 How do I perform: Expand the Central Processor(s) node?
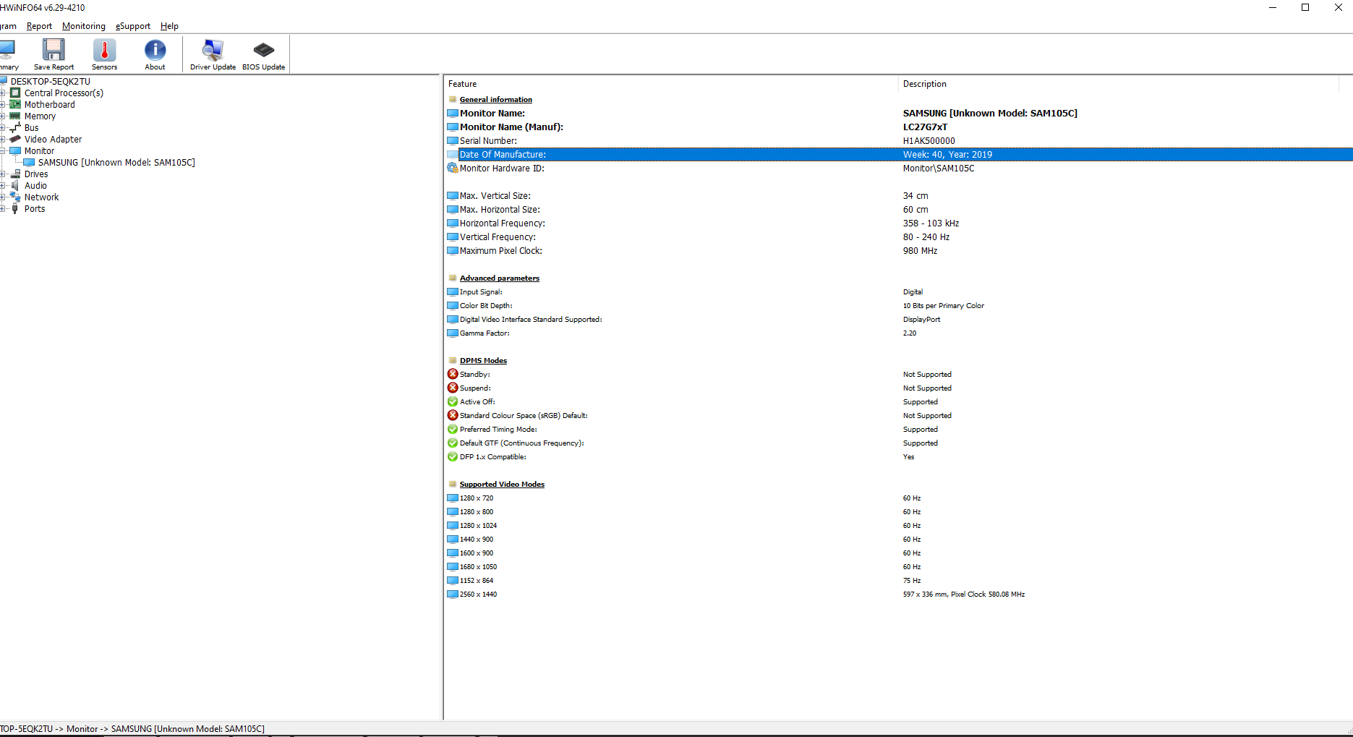(3, 93)
